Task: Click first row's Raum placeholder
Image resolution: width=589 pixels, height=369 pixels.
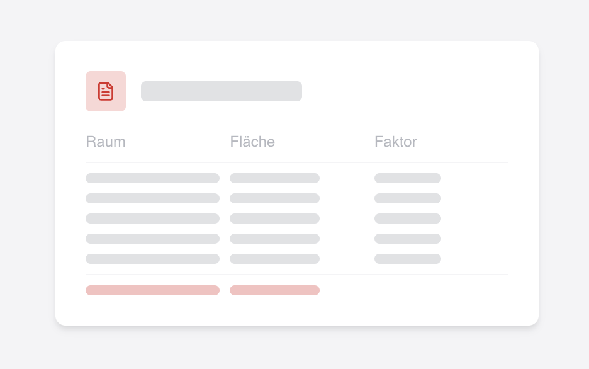Action: [152, 178]
